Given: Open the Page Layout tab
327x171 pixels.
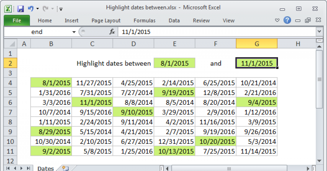Looking at the screenshot, I should [x=106, y=21].
